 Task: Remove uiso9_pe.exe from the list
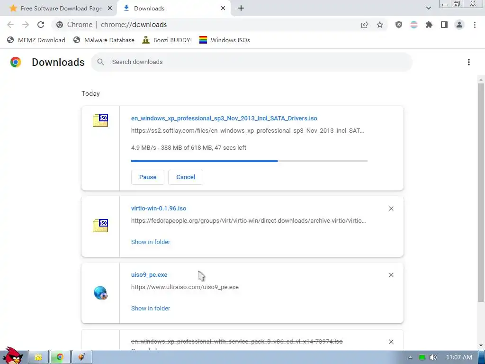point(391,275)
